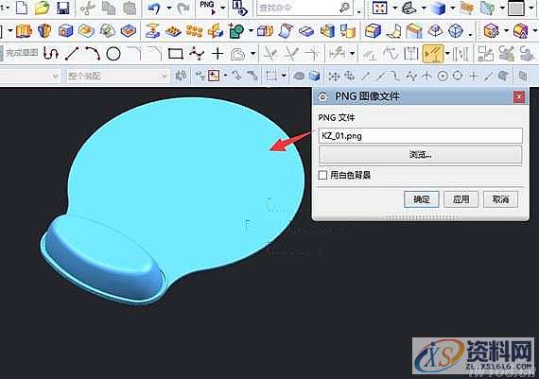
Task: Click the PNG export icon
Action: coord(208,8)
